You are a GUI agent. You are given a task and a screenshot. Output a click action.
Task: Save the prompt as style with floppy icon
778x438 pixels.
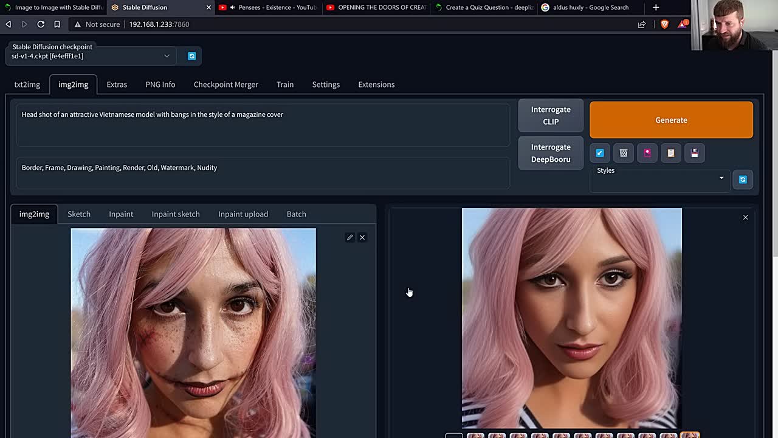695,153
